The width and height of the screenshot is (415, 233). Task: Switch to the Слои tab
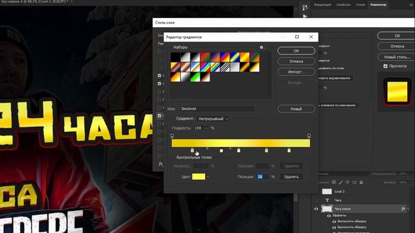[361, 5]
